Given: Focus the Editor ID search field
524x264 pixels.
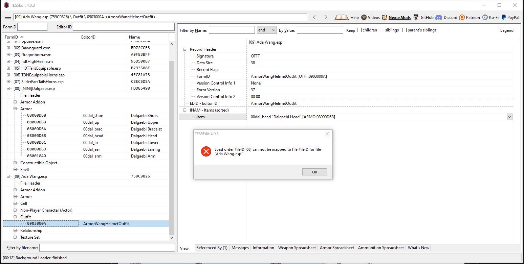Looking at the screenshot, I should pos(124,27).
